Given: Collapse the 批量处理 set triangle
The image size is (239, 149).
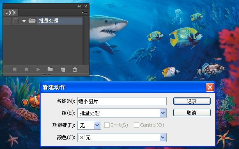Looking at the screenshot, I should point(24,21).
